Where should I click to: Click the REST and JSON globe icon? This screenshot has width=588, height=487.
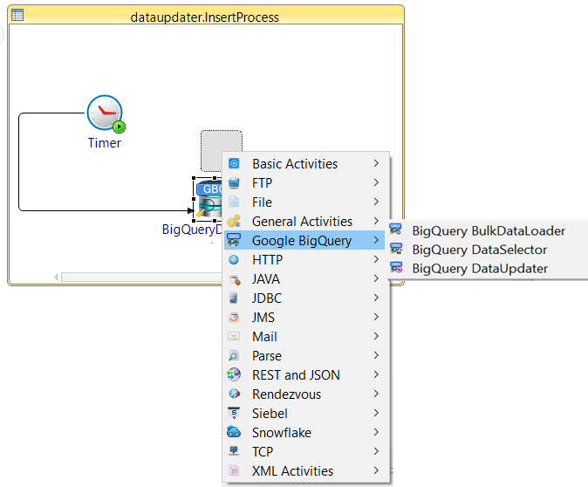click(x=234, y=375)
